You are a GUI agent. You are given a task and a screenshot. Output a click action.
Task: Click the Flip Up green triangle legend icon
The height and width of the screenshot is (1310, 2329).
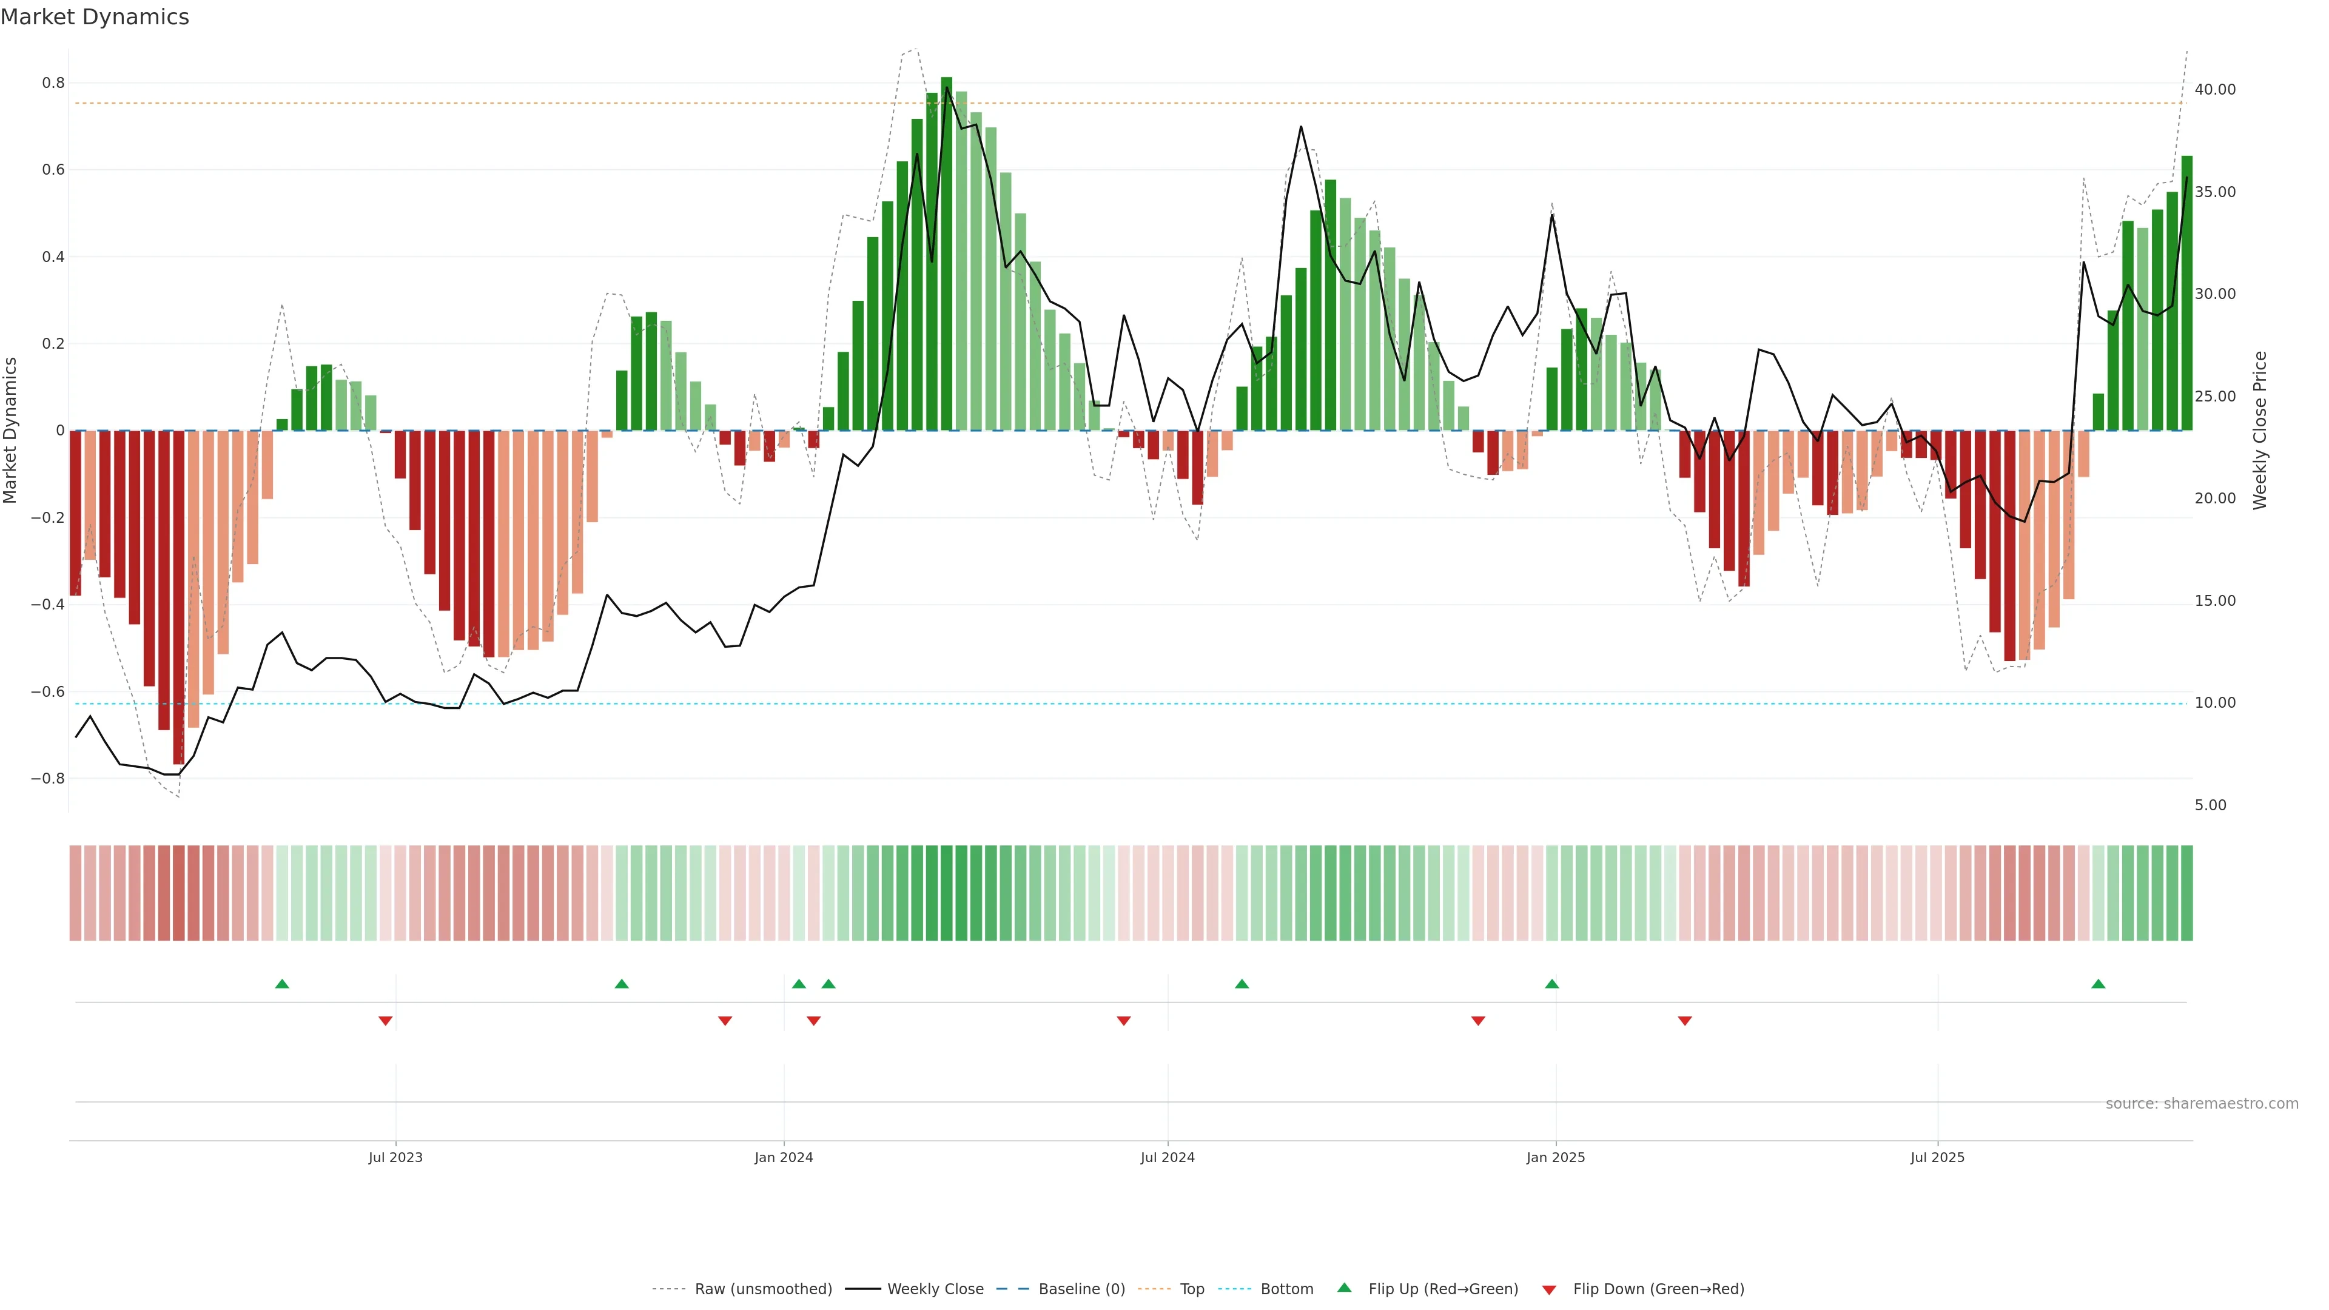[1345, 1288]
